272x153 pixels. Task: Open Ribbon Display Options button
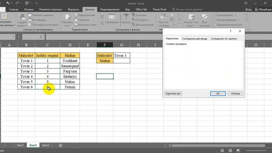[246, 3]
